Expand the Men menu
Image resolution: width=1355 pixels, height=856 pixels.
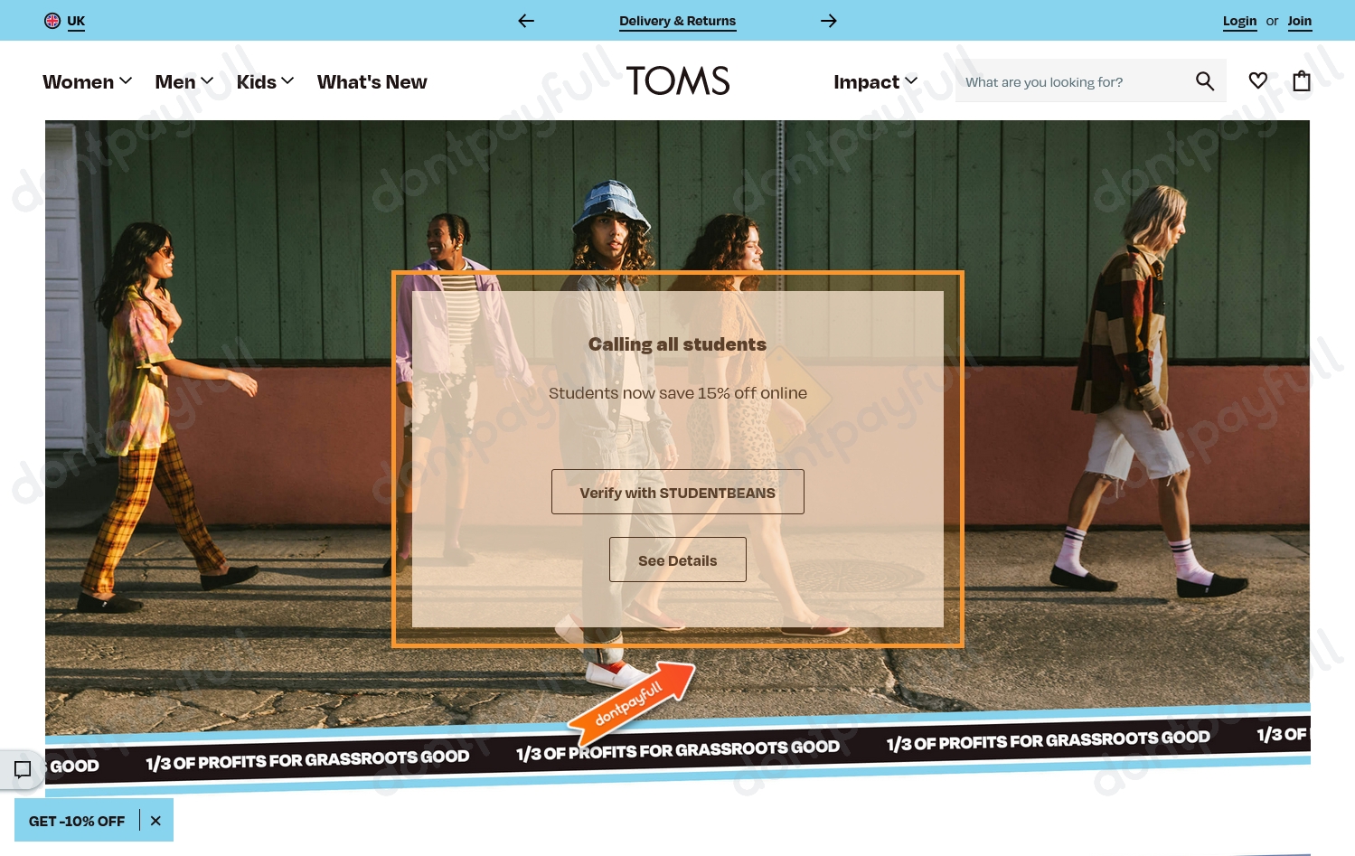click(x=184, y=82)
